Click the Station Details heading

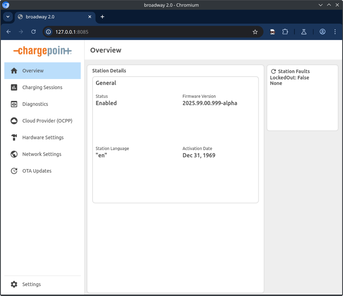point(109,71)
